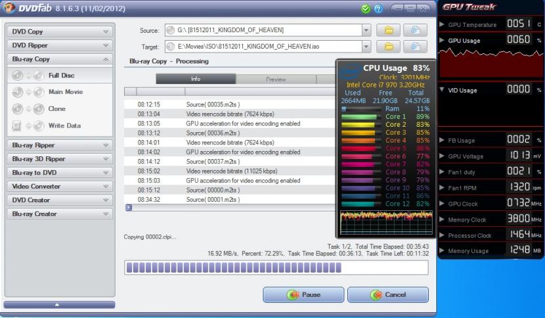Collapse VID Usage graph in GPU Tweak
Viewport: 545px width, 318px height.
[x=442, y=90]
